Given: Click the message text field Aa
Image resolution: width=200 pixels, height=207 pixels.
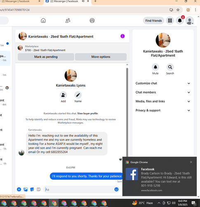Looking at the screenshot, I should [x=79, y=189].
